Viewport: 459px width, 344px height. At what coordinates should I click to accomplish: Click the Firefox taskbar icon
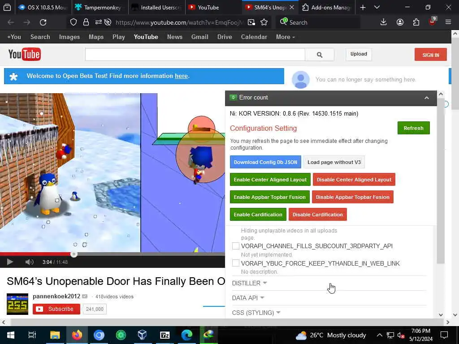(77, 335)
